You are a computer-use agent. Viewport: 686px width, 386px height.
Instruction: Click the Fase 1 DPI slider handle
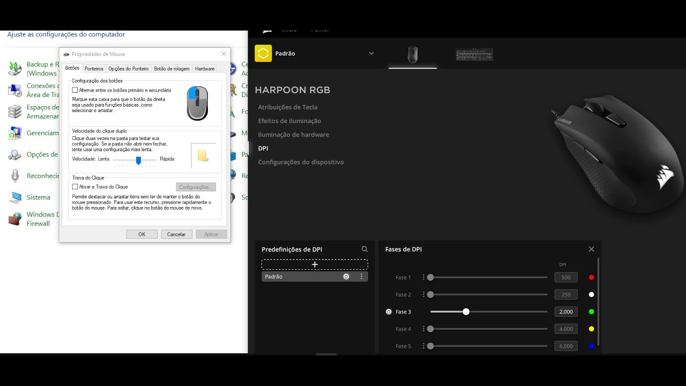tap(430, 277)
